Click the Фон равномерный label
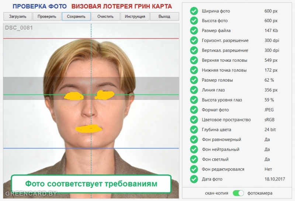This screenshot has width=295, height=201. tap(222, 140)
